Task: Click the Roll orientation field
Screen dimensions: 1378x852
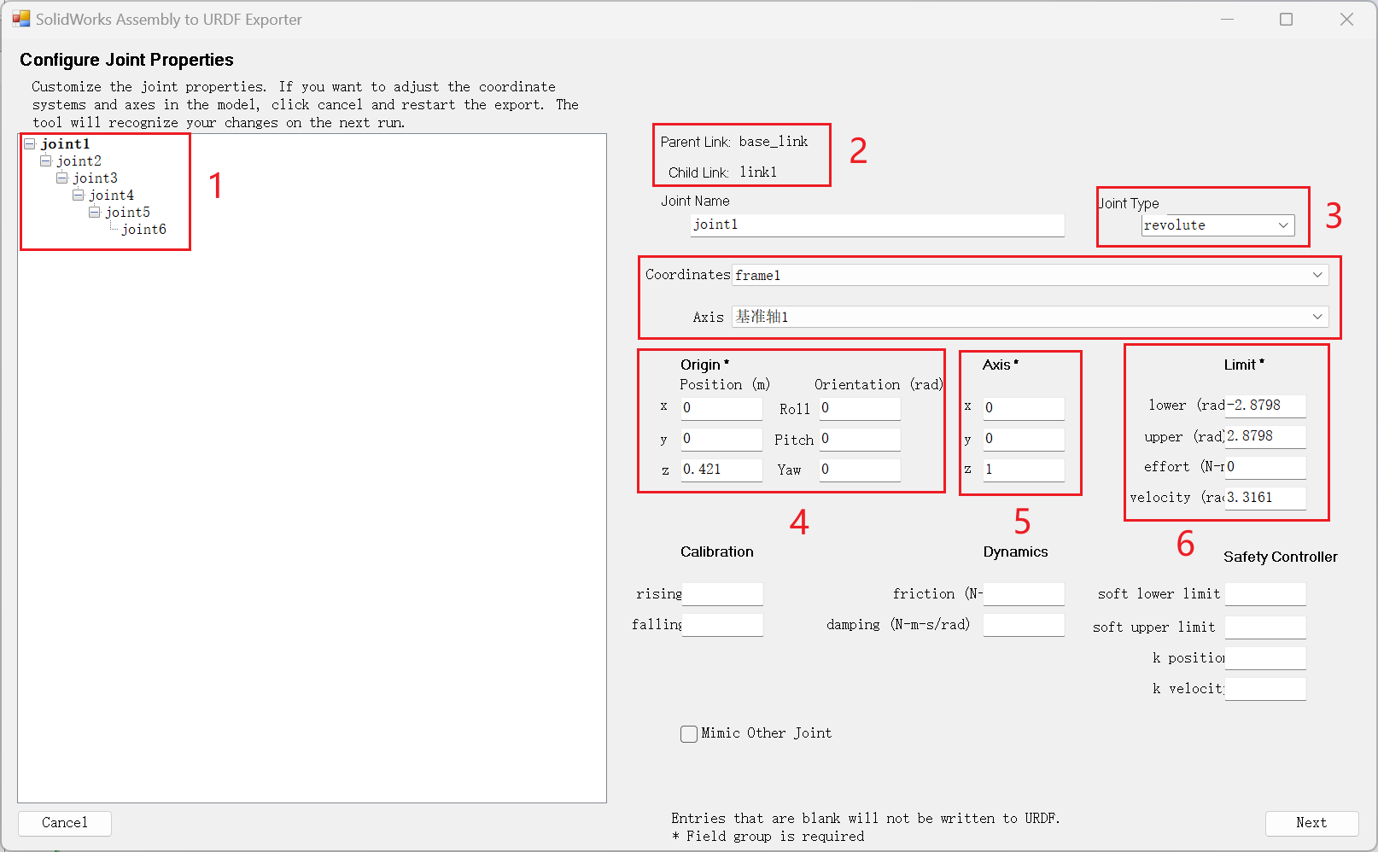Action: click(x=859, y=408)
